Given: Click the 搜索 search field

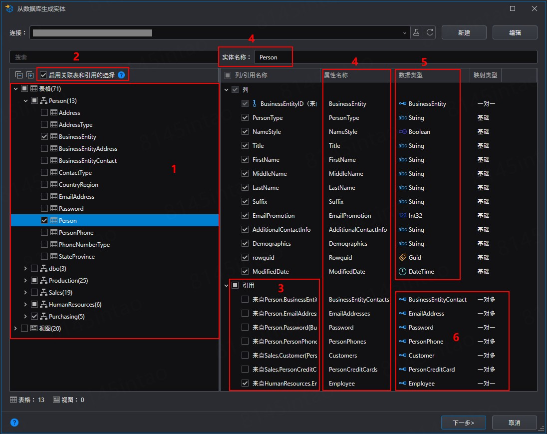Looking at the screenshot, I should (114, 57).
